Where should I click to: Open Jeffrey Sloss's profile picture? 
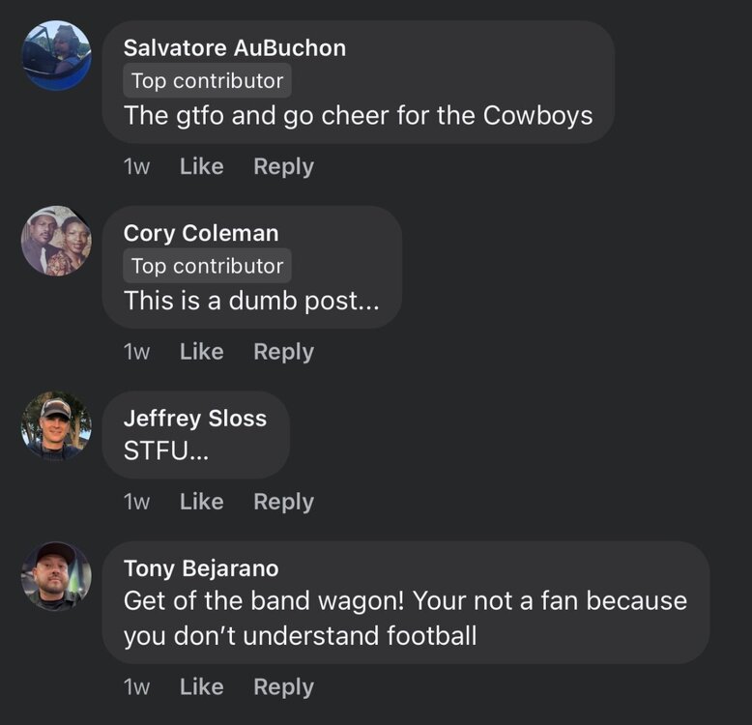[56, 426]
